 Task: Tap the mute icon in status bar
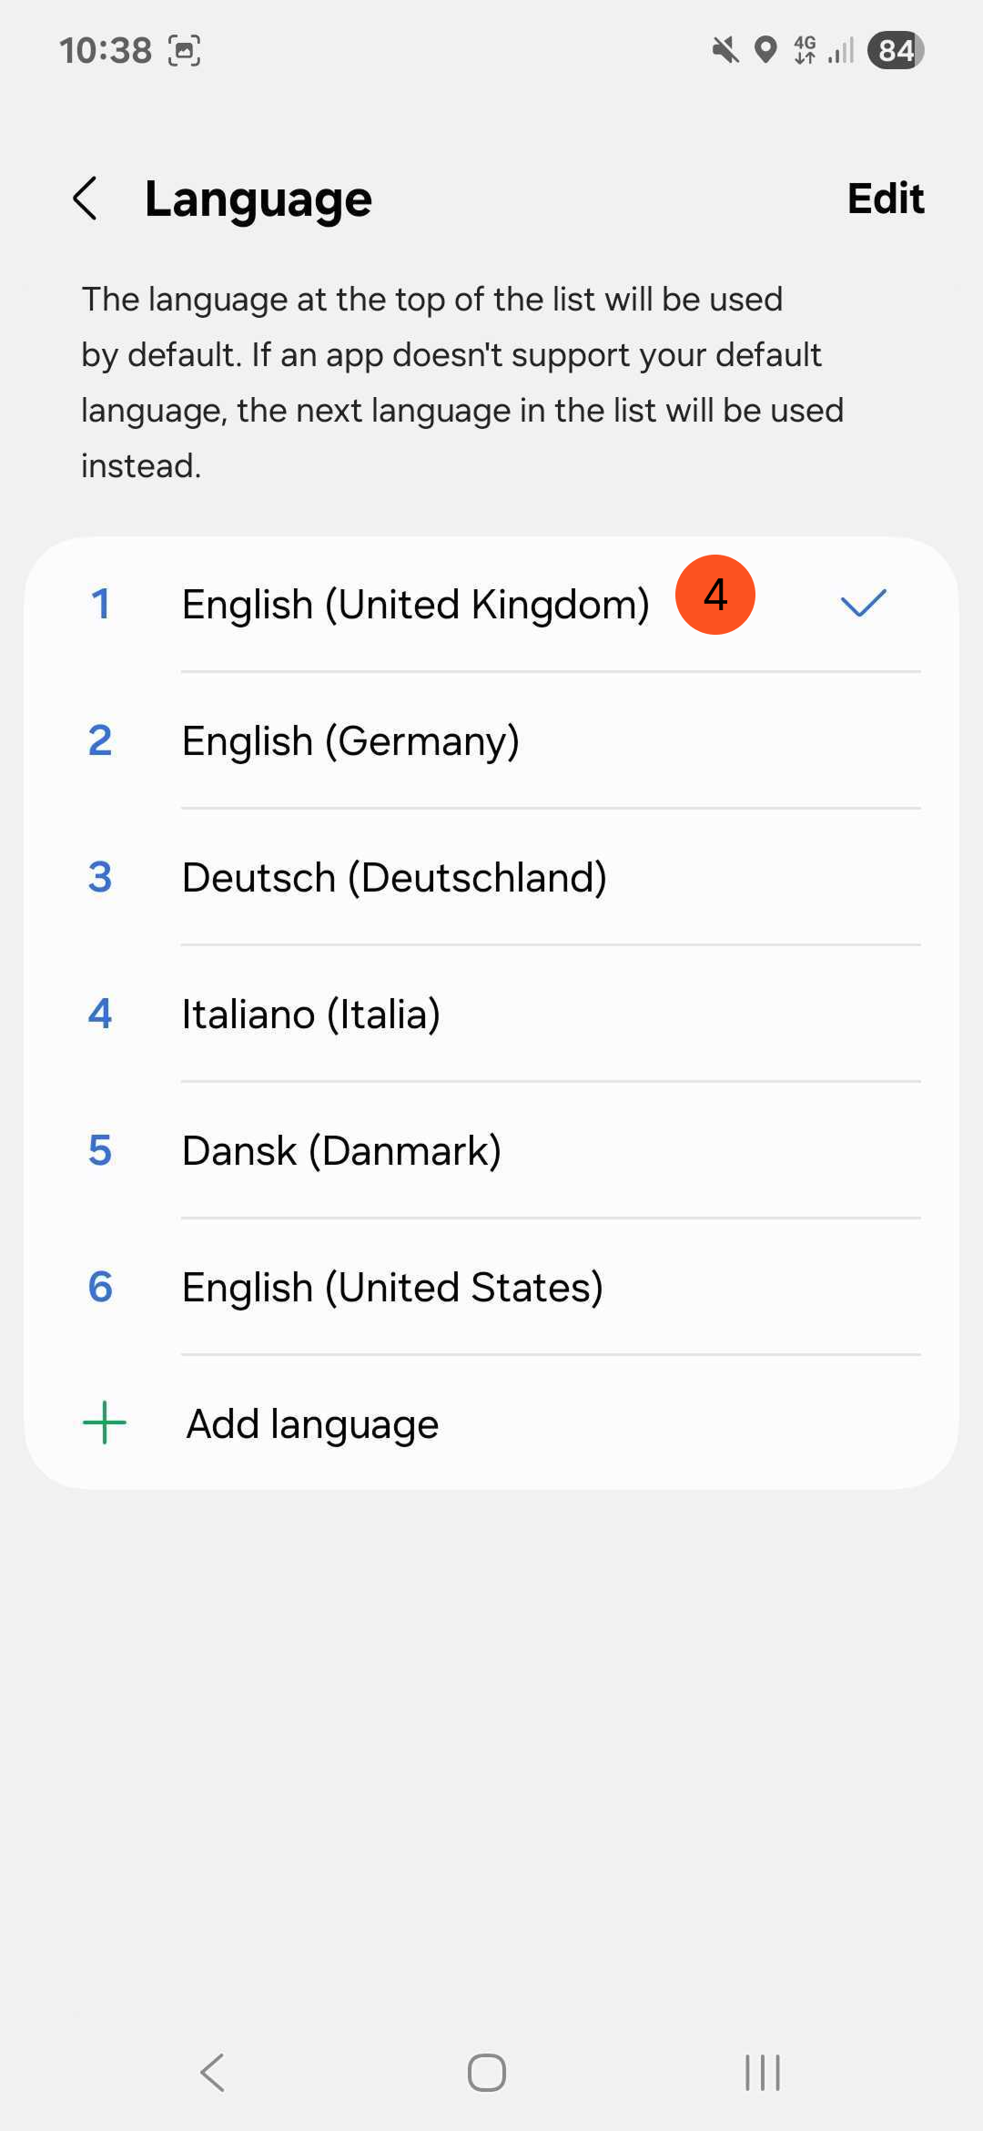725,50
